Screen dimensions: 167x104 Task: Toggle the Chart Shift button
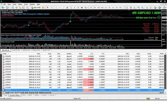tap(151, 7)
